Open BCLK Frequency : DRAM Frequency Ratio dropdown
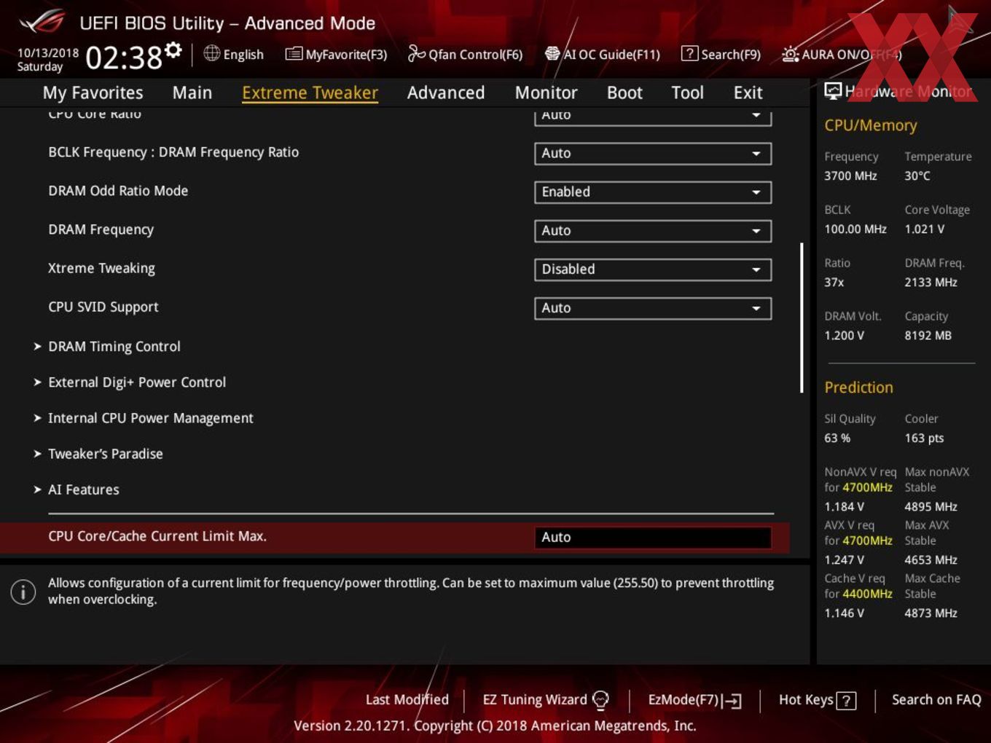 click(653, 153)
